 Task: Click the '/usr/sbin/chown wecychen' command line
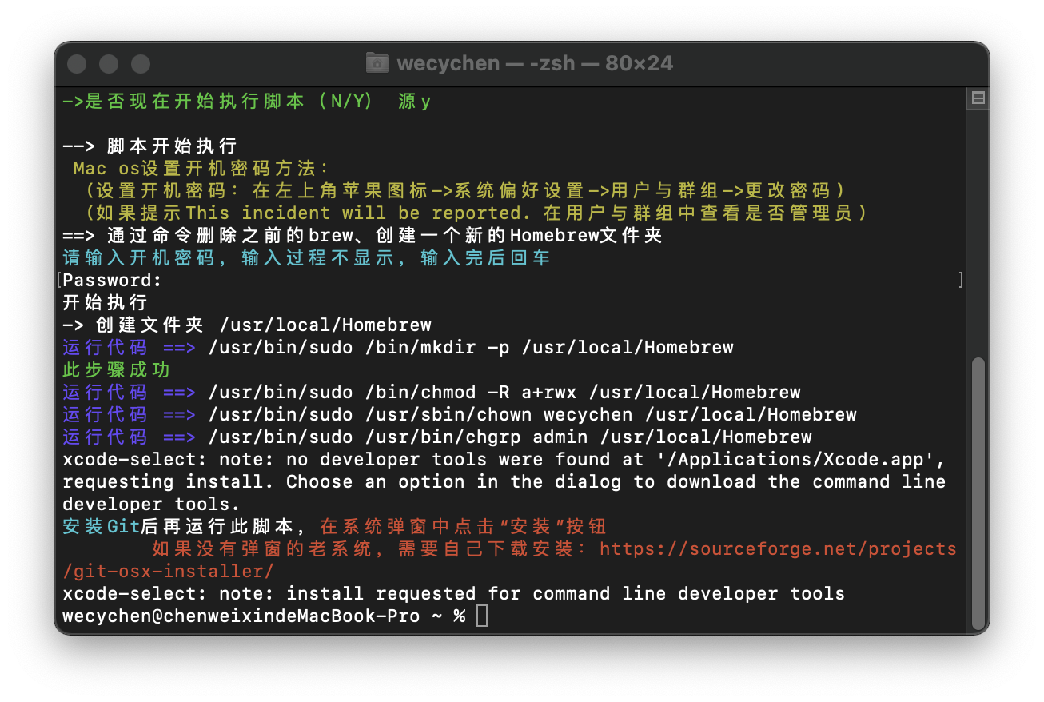coord(460,415)
